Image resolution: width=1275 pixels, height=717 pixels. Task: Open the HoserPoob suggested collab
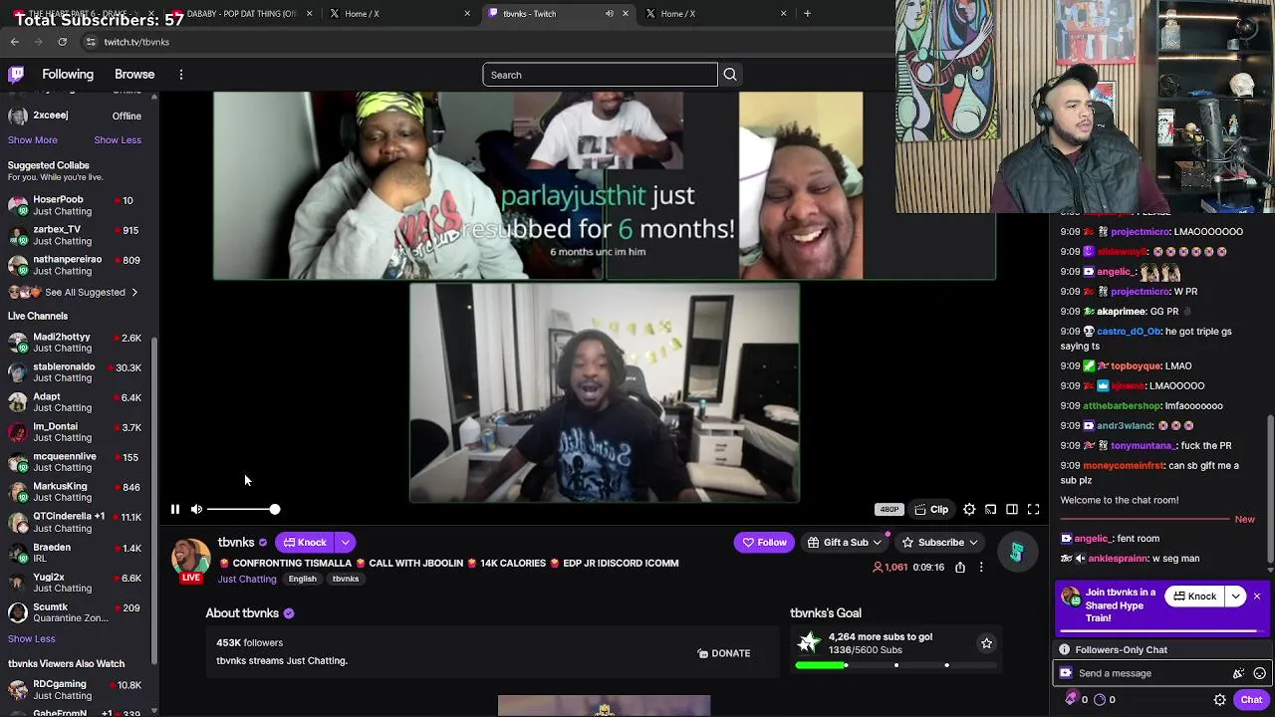76,205
